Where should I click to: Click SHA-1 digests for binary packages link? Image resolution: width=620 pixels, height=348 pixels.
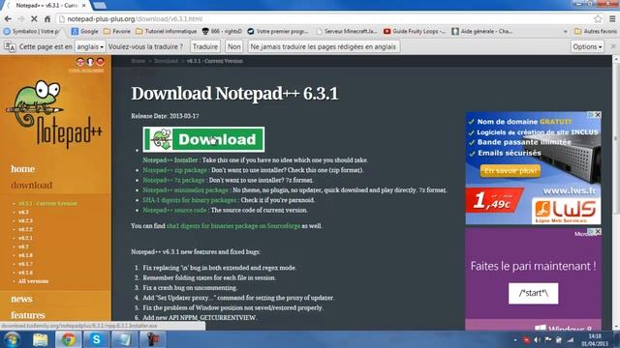pyautogui.click(x=190, y=200)
